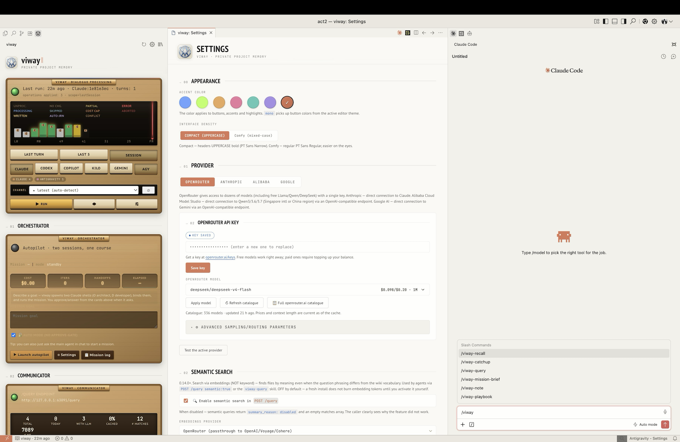The height and width of the screenshot is (442, 680).
Task: Start a new Claude Code chat
Action: click(x=673, y=56)
